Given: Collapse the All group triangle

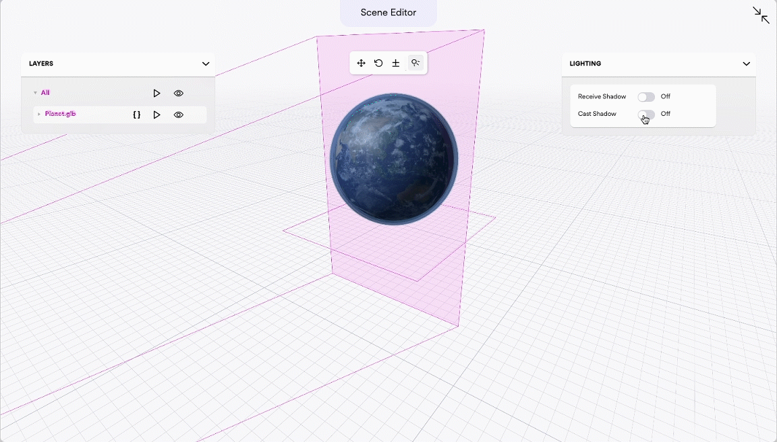Looking at the screenshot, I should click(35, 93).
